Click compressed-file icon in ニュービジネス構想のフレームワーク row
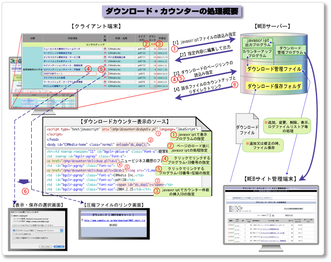The height and width of the screenshot is (262, 331). click(105, 49)
